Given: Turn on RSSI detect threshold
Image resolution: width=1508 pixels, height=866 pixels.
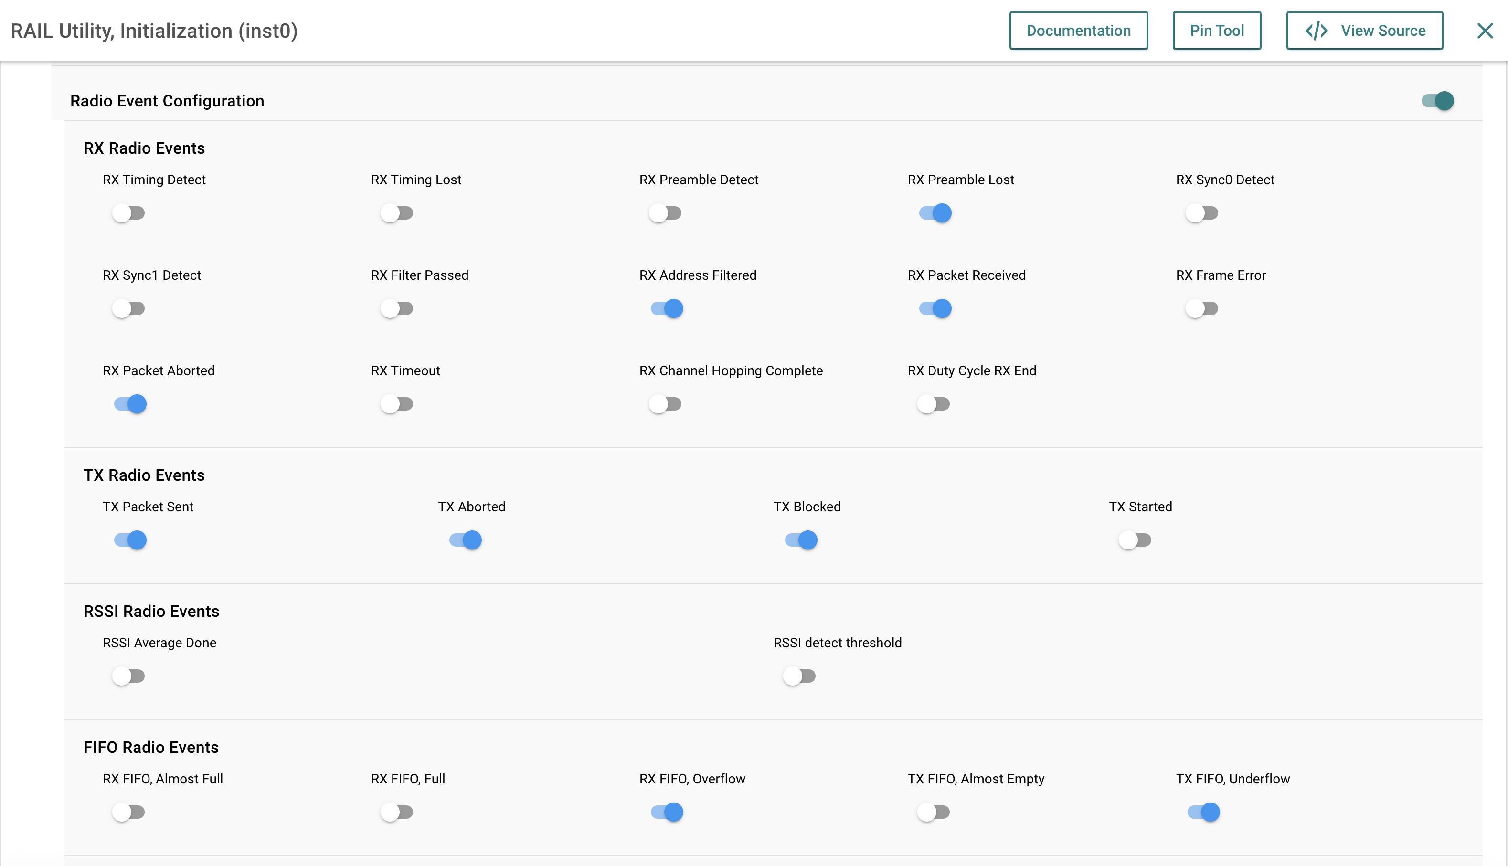Looking at the screenshot, I should coord(799,676).
